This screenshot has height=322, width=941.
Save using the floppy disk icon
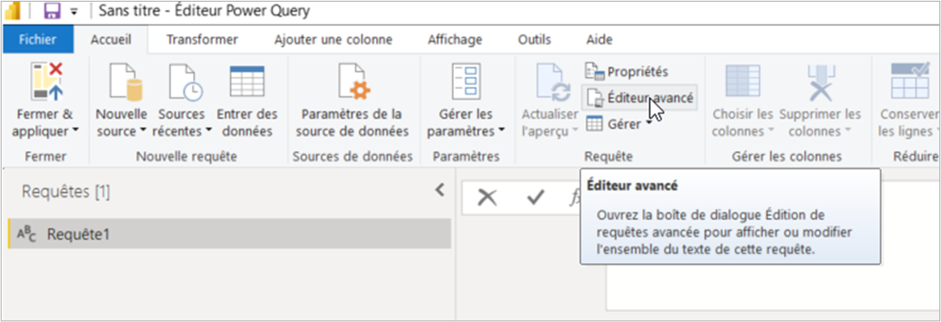pos(52,11)
